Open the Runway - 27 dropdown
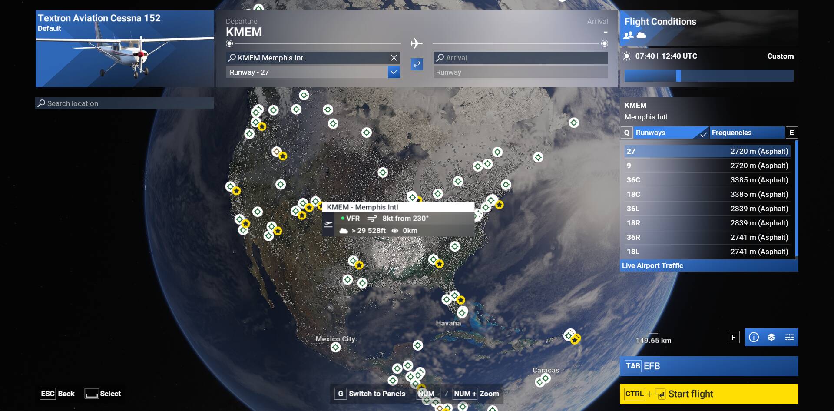This screenshot has height=411, width=834. tap(394, 72)
